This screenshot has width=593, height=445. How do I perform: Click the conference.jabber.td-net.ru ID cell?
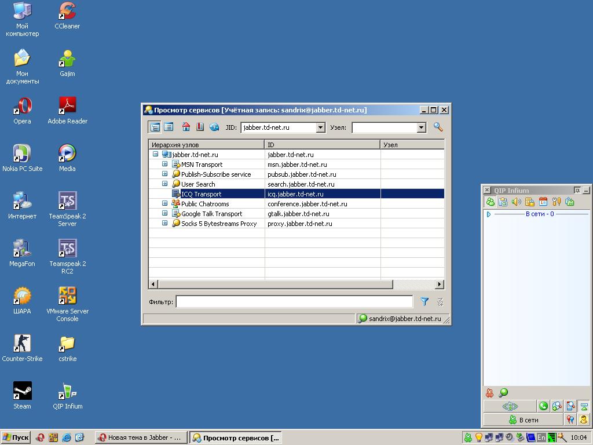click(x=307, y=204)
